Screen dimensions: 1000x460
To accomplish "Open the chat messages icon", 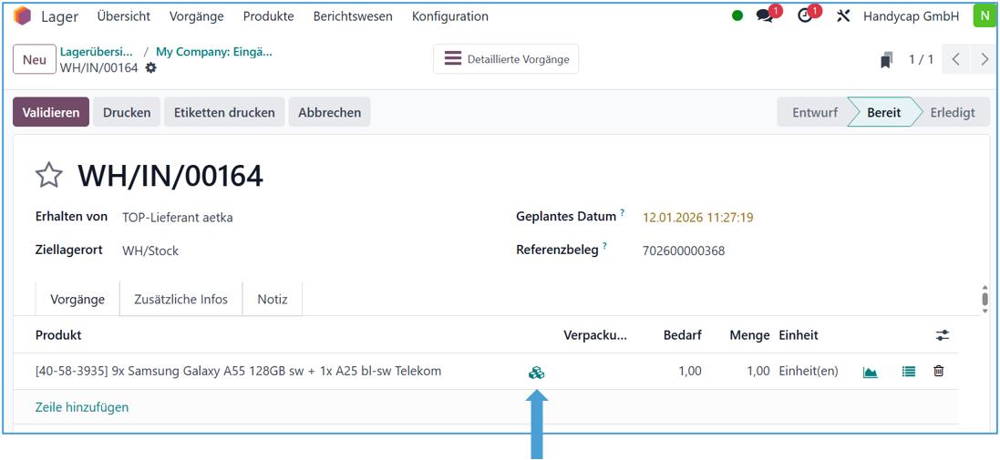I will tap(765, 16).
